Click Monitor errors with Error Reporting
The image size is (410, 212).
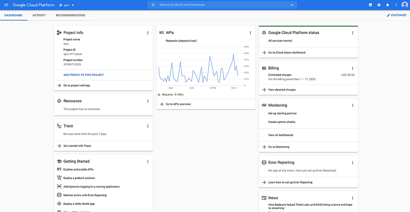click(x=85, y=195)
